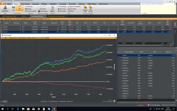Open More Filters

click(x=62, y=11)
